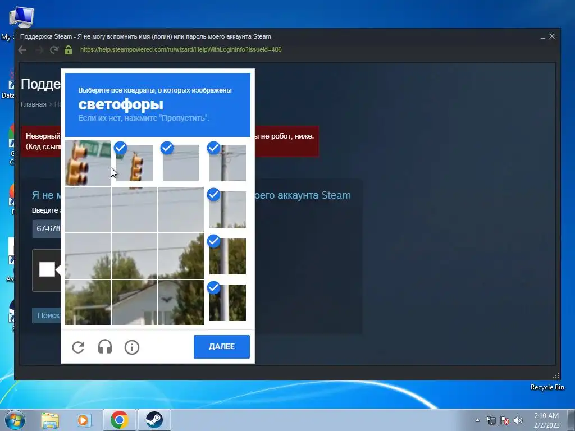
Task: Select the My Computer desktop icon
Action: pyautogui.click(x=21, y=17)
